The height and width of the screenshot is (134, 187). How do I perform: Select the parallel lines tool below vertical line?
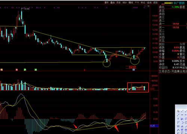click(178, 122)
